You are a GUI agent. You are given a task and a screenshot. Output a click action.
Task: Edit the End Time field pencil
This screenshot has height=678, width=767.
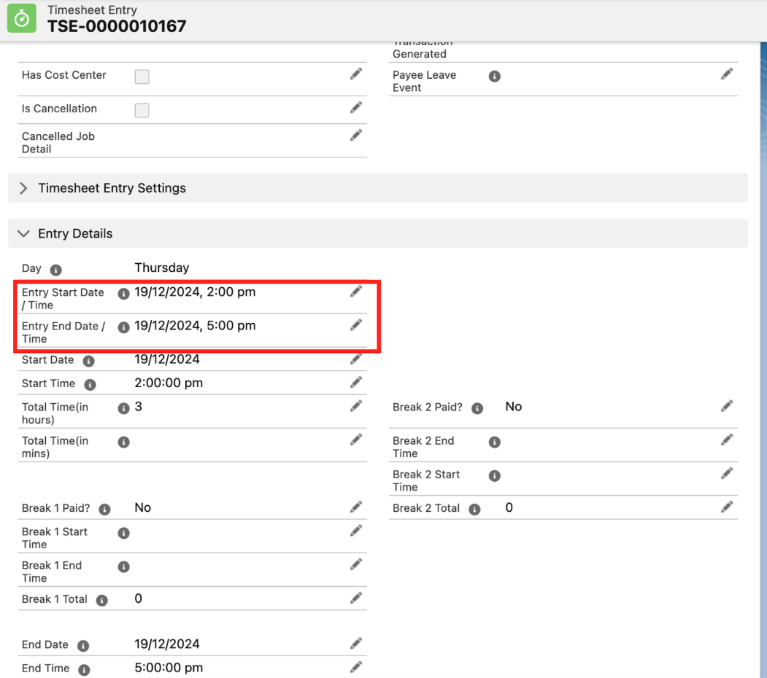coord(355,667)
